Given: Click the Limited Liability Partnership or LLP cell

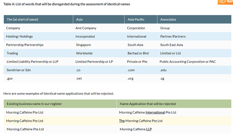Looking at the screenshot, I should (38, 62).
